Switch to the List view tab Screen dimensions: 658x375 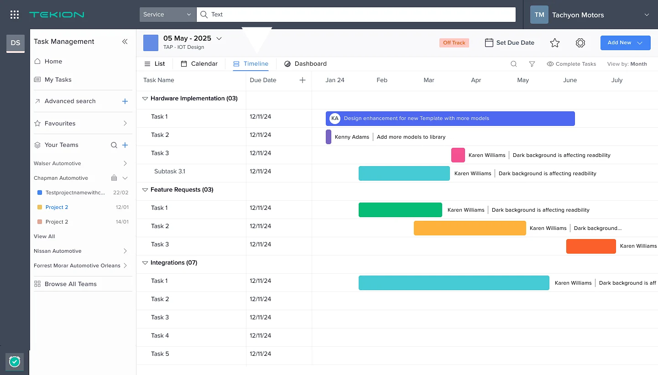155,64
